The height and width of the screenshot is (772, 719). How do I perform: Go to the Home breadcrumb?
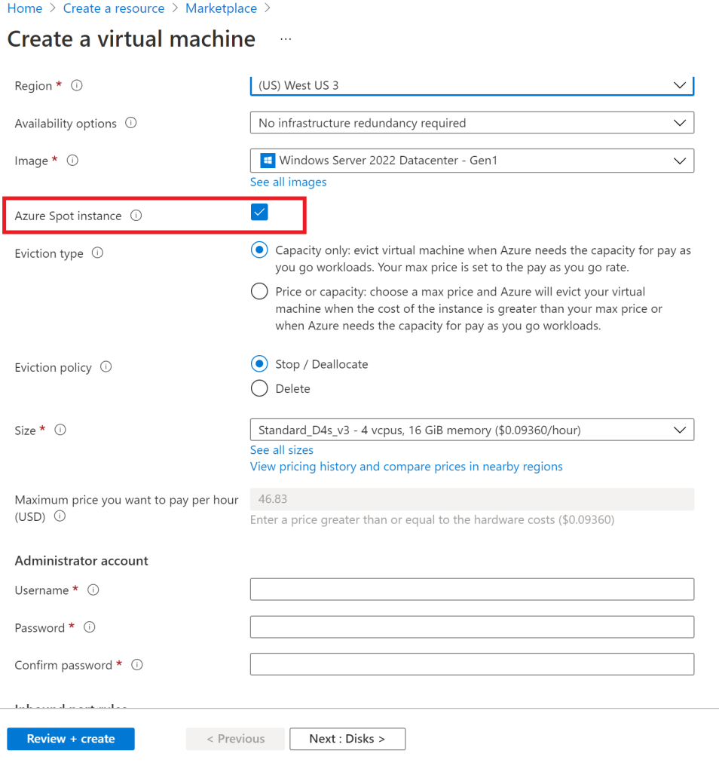click(25, 8)
